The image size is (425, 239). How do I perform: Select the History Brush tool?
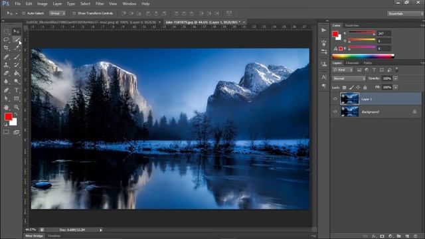(16, 65)
